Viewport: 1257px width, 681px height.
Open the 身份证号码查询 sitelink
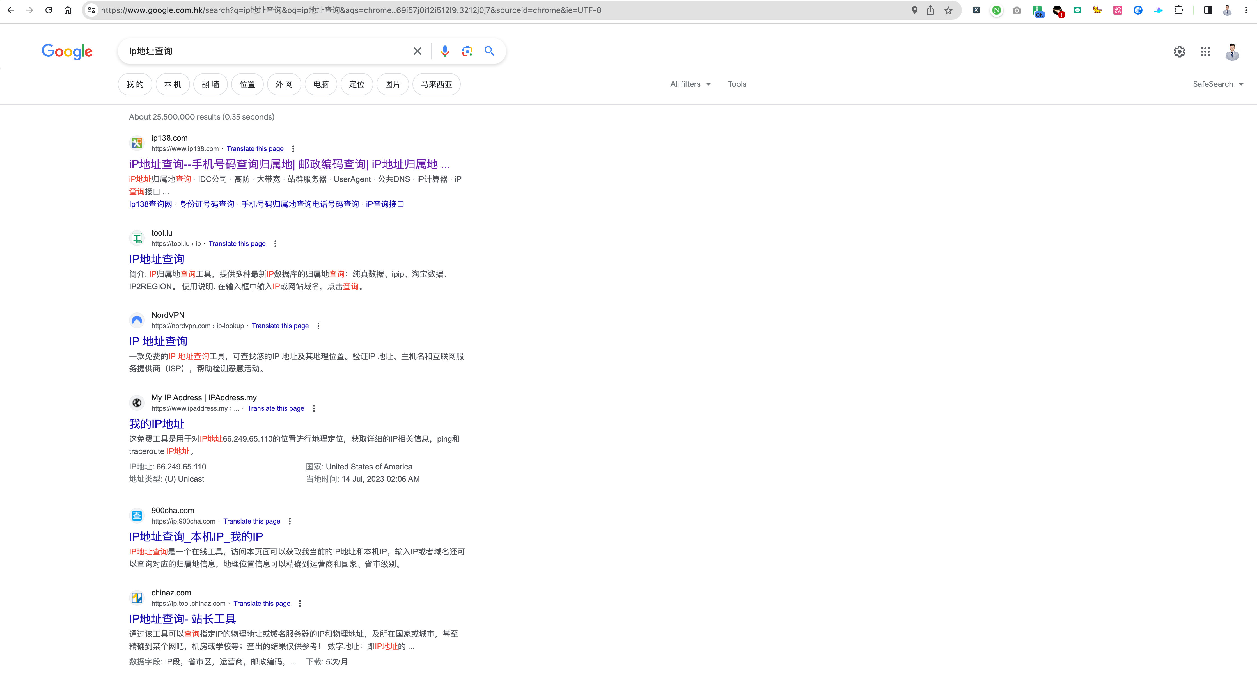pyautogui.click(x=207, y=205)
